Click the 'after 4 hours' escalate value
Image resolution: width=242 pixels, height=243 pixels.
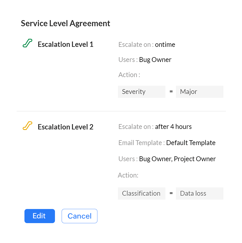(173, 127)
